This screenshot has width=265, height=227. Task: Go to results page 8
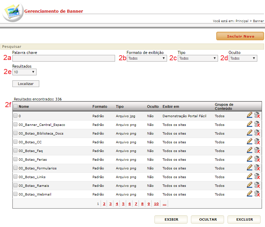pyautogui.click(x=142, y=204)
